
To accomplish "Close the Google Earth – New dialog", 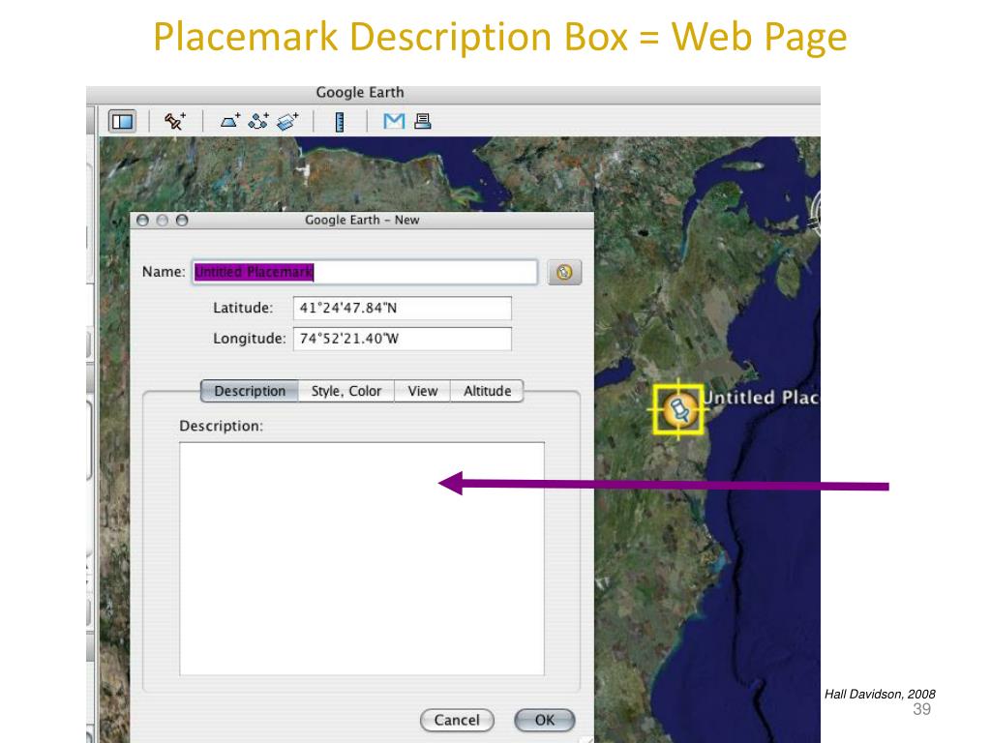I will 143,220.
